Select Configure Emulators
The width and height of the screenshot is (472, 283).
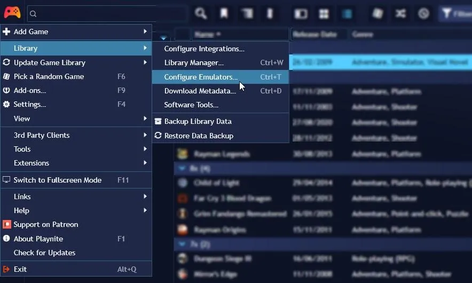tap(221, 77)
